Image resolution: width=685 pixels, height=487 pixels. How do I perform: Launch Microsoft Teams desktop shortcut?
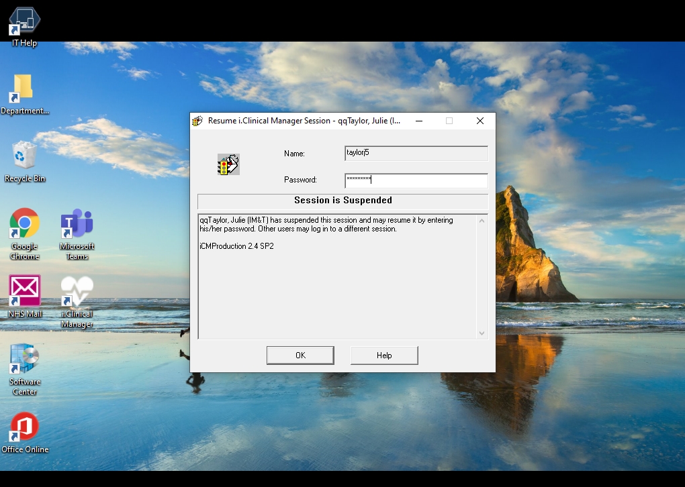tap(77, 234)
